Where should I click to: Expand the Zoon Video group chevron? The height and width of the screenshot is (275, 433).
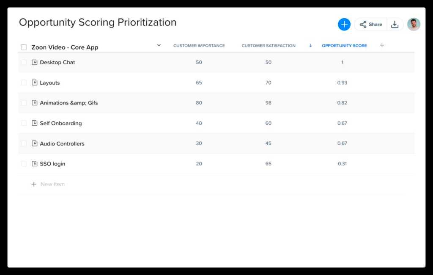pyautogui.click(x=159, y=45)
